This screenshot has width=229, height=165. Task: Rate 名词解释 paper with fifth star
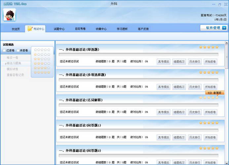point(217,97)
